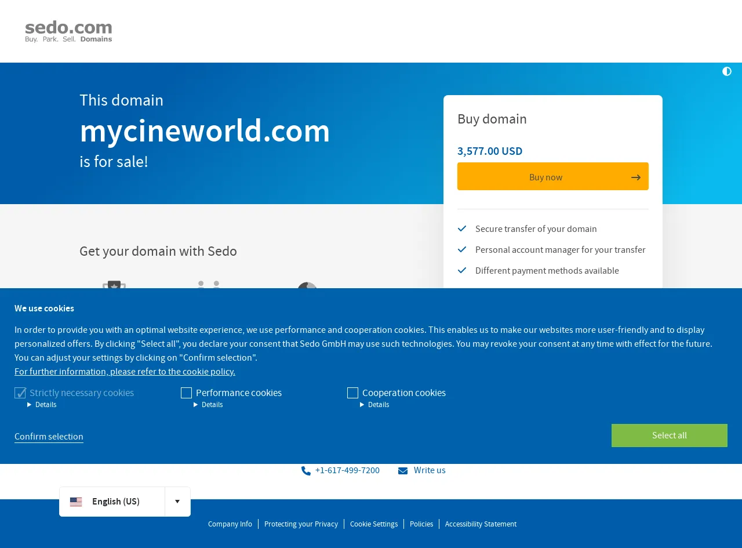The width and height of the screenshot is (742, 548).
Task: Click the Write us link
Action: (430, 470)
